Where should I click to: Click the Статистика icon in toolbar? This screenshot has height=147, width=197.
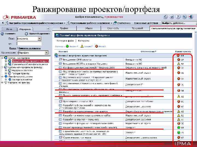[115, 23]
